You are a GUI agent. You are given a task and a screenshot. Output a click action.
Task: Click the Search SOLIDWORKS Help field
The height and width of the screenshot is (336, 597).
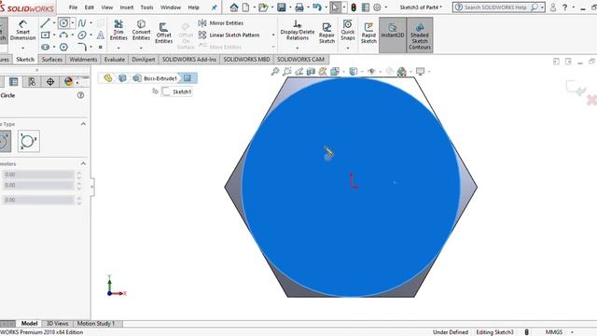499,7
